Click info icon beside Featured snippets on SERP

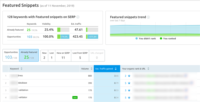point(78,17)
